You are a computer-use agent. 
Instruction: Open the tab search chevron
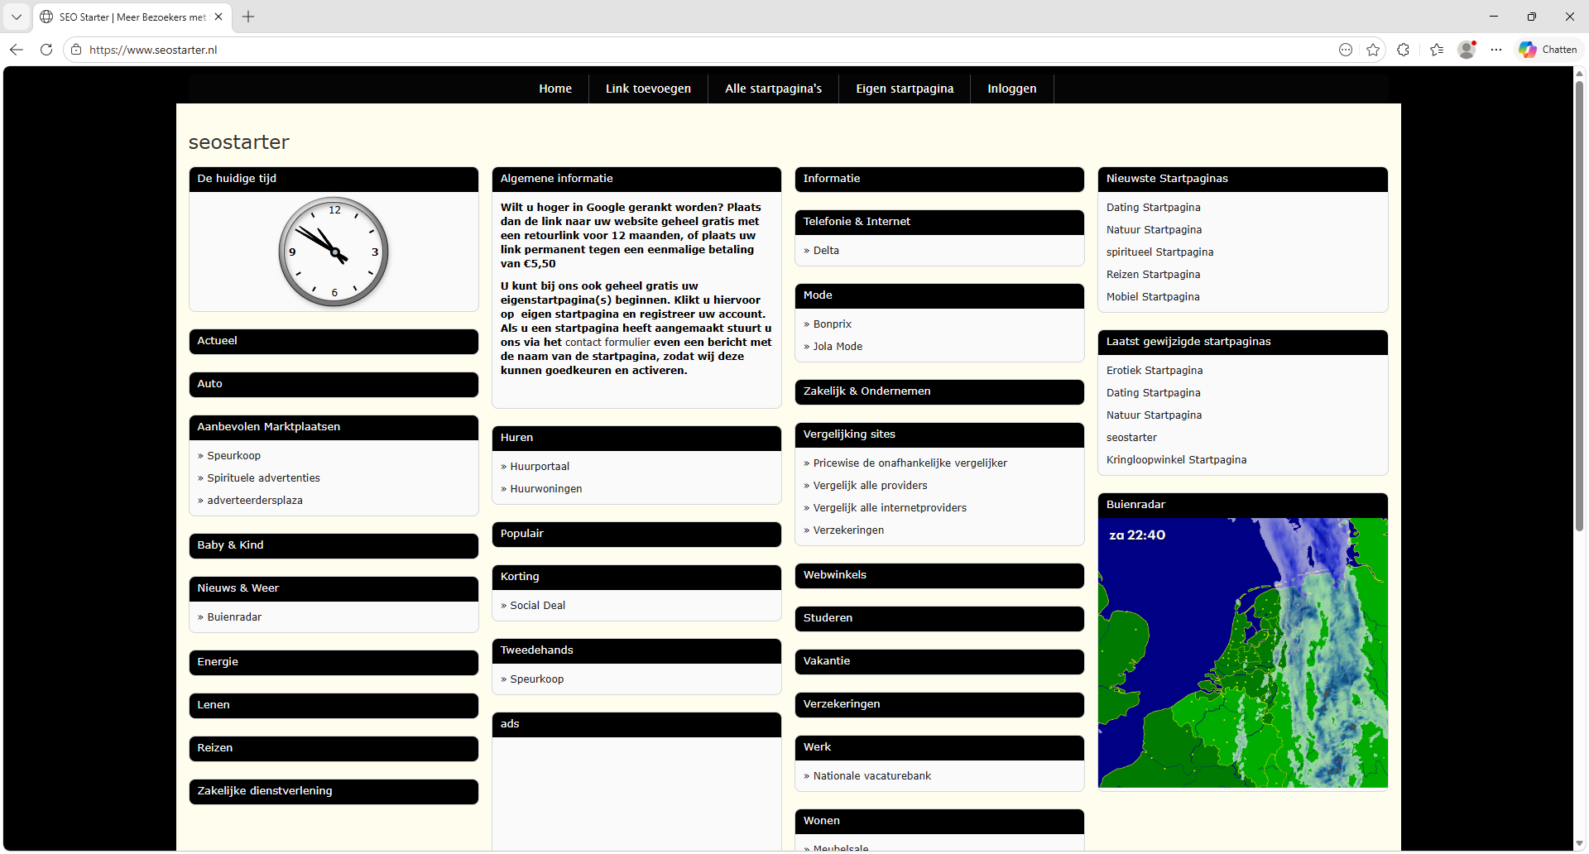point(17,17)
